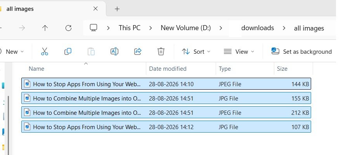Select the 107 KB JPG file row
The image size is (341, 155).
[x=166, y=127]
